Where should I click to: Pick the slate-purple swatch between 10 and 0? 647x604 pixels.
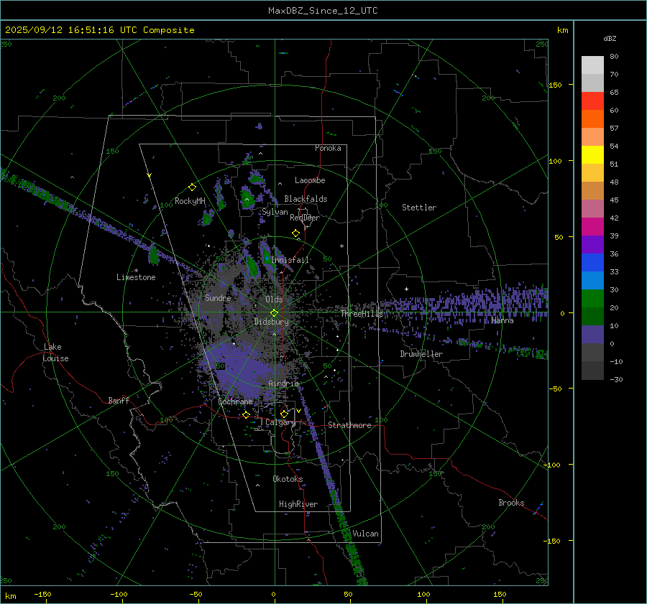[592, 334]
